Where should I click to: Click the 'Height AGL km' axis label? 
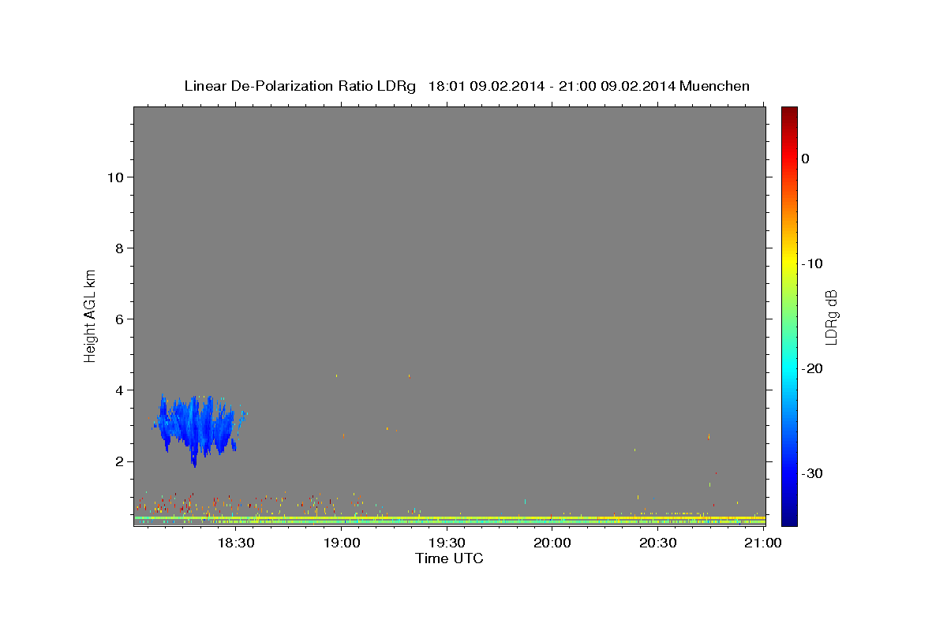(90, 315)
